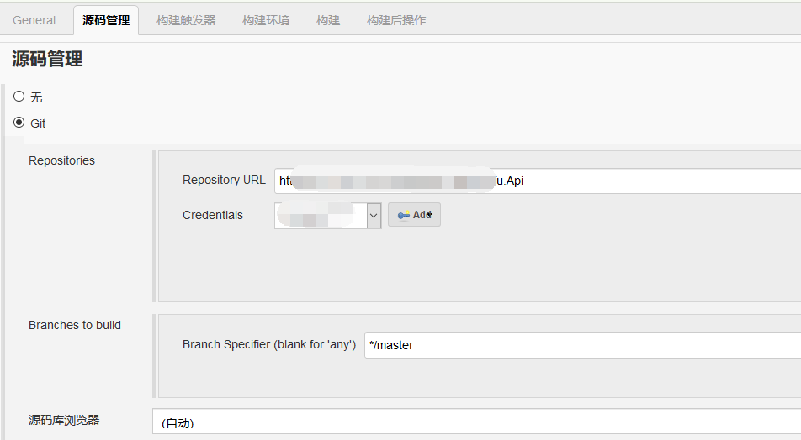Click the key icon Add credentials button
The height and width of the screenshot is (440, 801).
tap(414, 215)
